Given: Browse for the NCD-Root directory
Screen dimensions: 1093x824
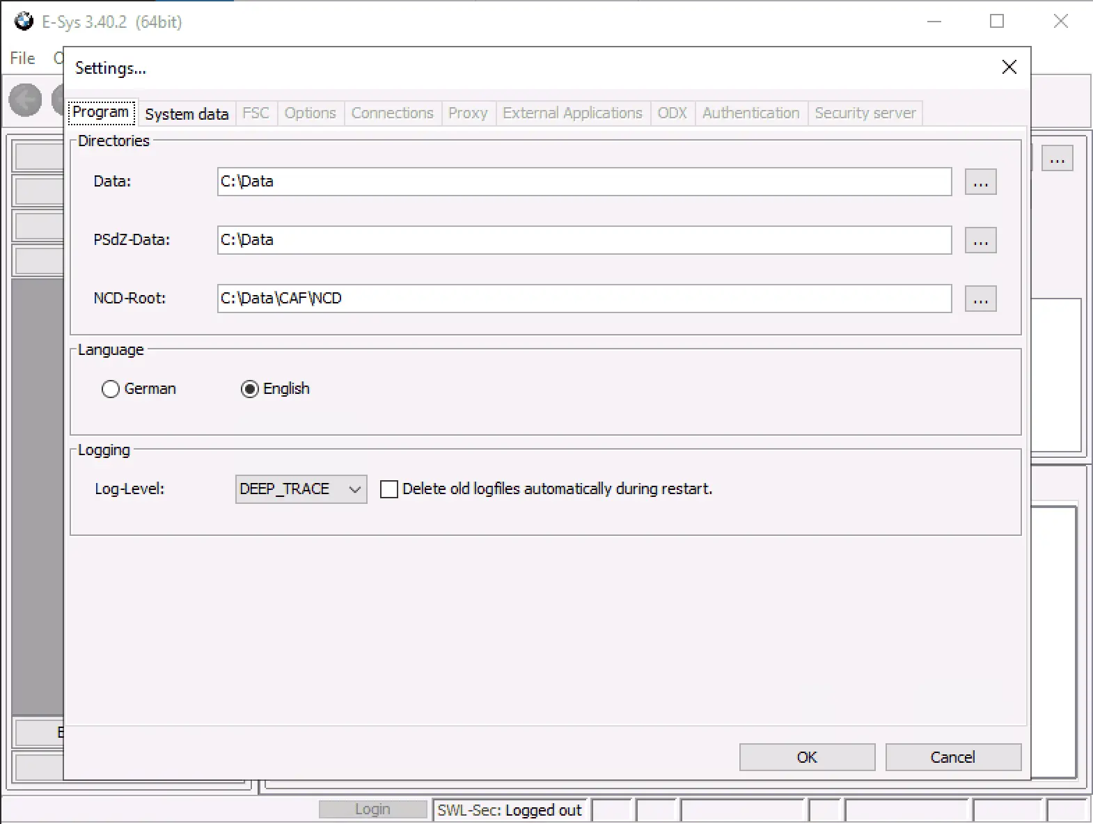Looking at the screenshot, I should tap(981, 299).
